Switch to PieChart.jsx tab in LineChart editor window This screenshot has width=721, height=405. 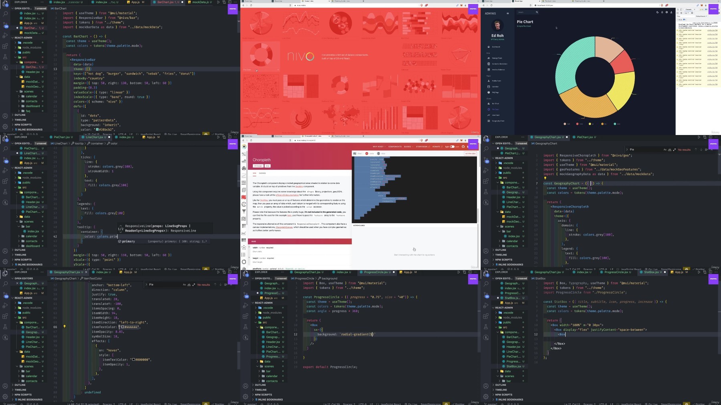pyautogui.click(x=62, y=137)
